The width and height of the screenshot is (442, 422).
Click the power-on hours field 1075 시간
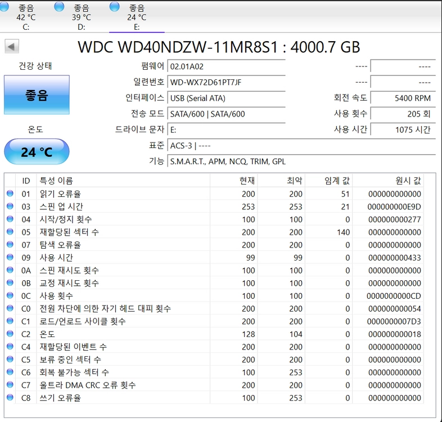tap(403, 130)
